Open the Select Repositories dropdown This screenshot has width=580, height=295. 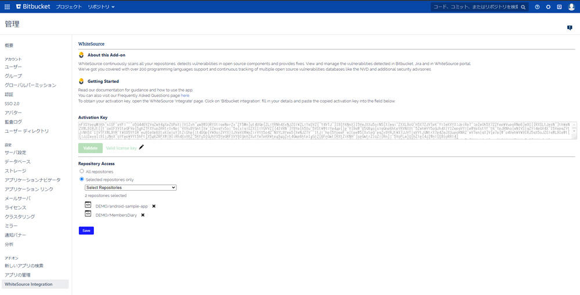point(130,187)
